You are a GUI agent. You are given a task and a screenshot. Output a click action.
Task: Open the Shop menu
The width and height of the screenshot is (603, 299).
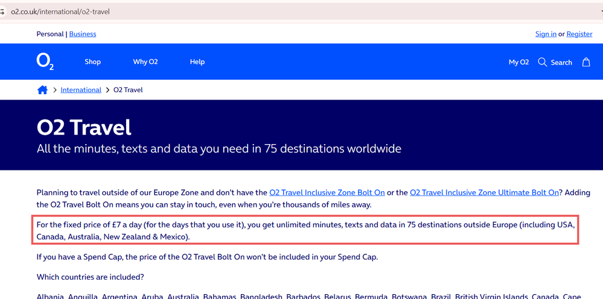(93, 62)
